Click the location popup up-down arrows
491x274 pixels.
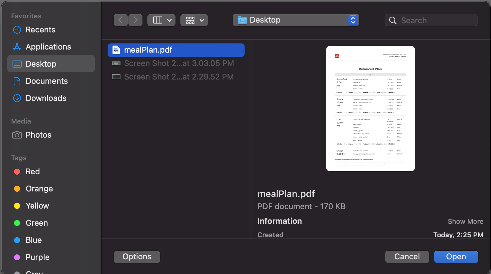(x=353, y=20)
